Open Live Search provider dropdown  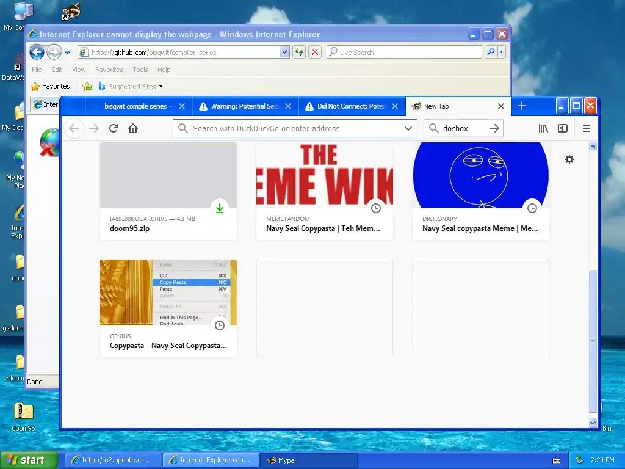pos(502,52)
